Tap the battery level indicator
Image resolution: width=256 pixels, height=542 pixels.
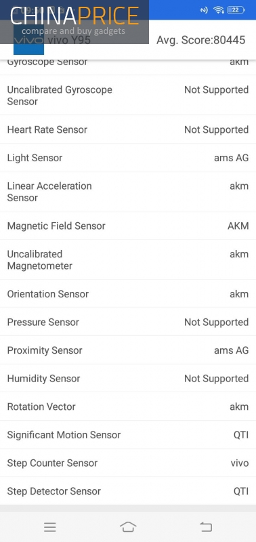pyautogui.click(x=236, y=10)
